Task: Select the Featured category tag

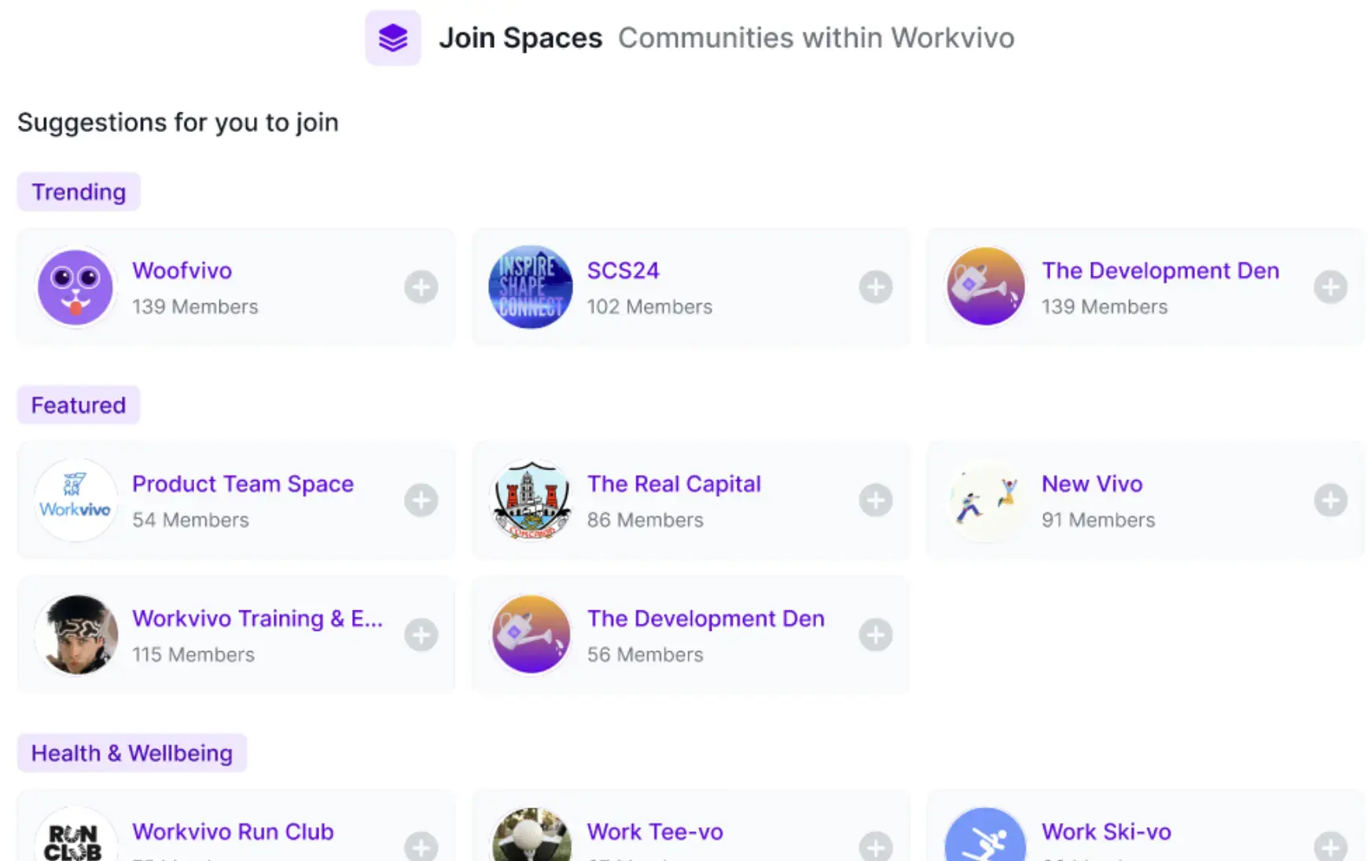Action: point(79,405)
